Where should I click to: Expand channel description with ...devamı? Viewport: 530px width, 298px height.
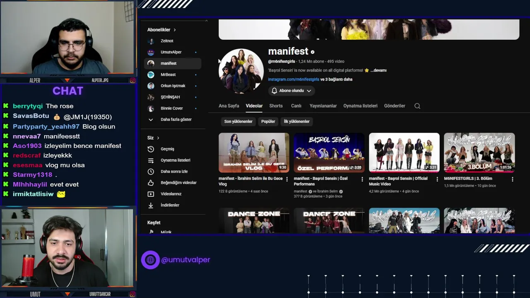coord(378,70)
